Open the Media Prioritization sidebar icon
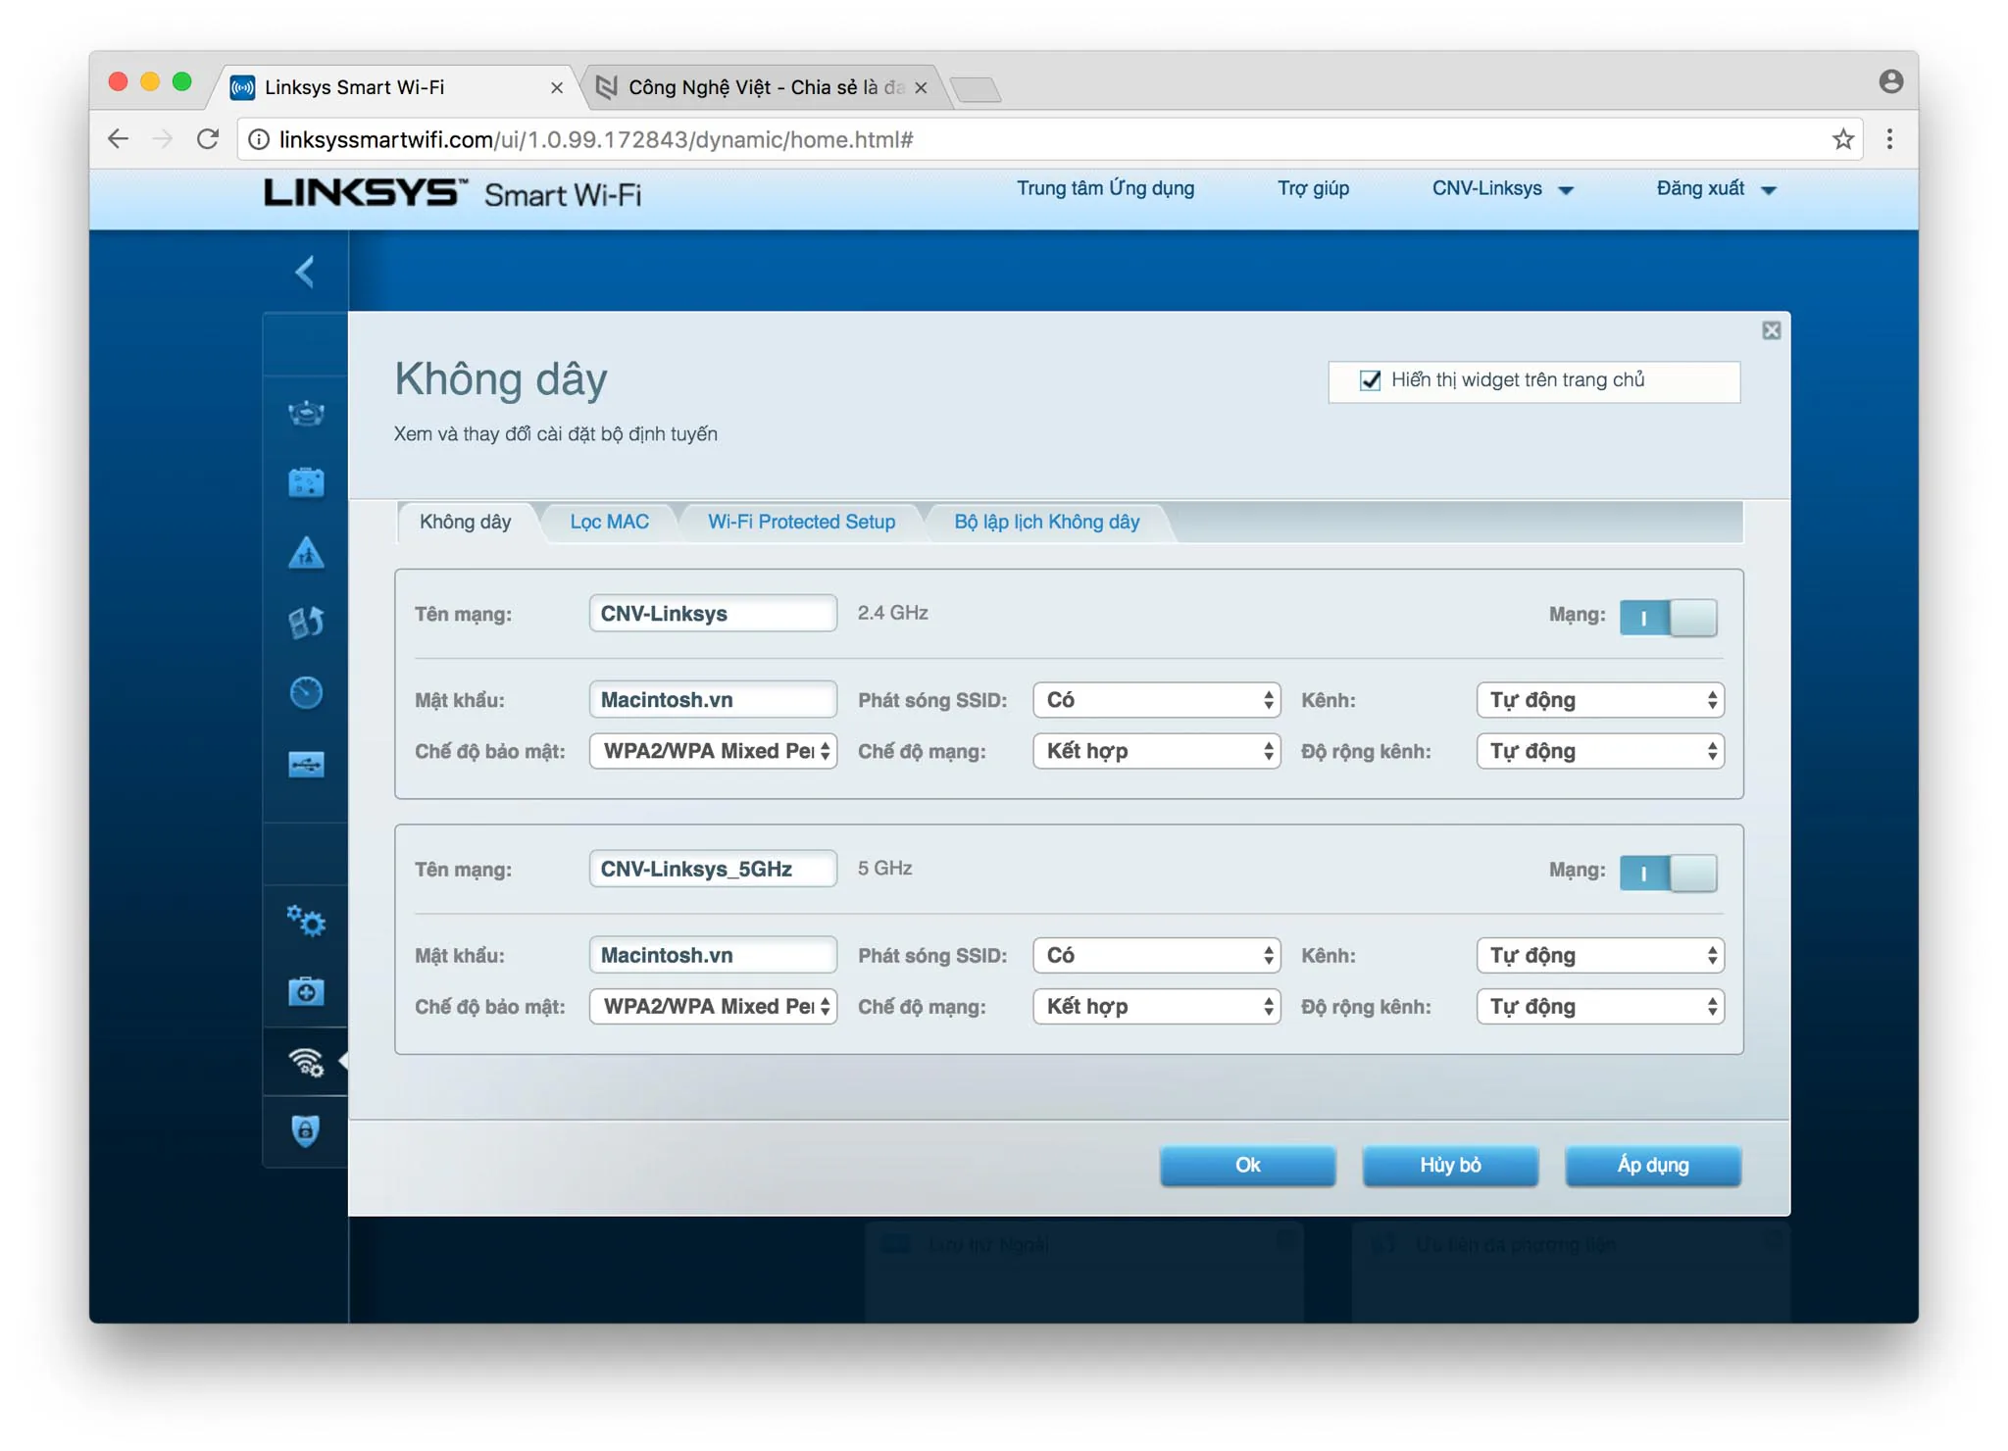 306,622
